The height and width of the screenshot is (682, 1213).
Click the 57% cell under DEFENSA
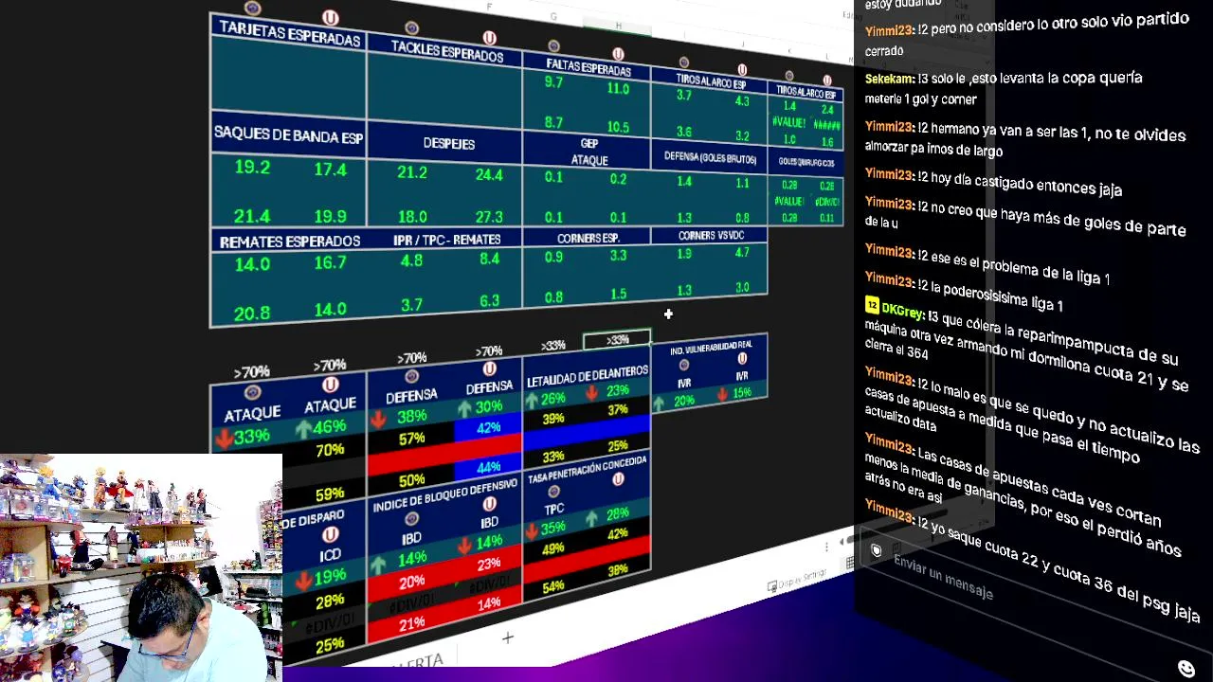411,440
